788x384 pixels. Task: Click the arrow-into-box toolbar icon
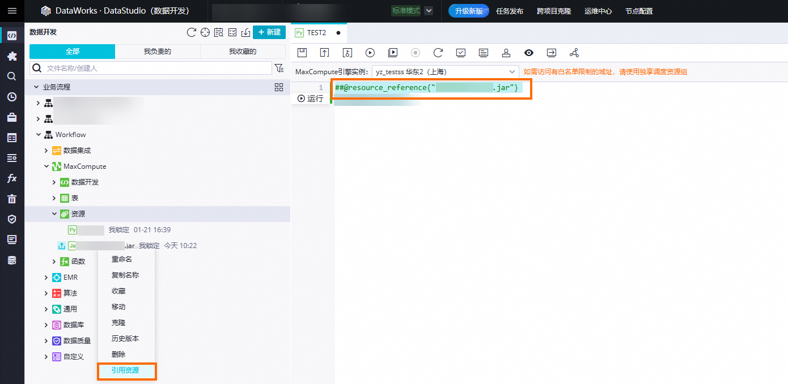pos(552,53)
